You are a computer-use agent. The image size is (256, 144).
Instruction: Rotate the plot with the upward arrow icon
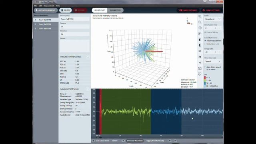pyautogui.click(x=200, y=40)
